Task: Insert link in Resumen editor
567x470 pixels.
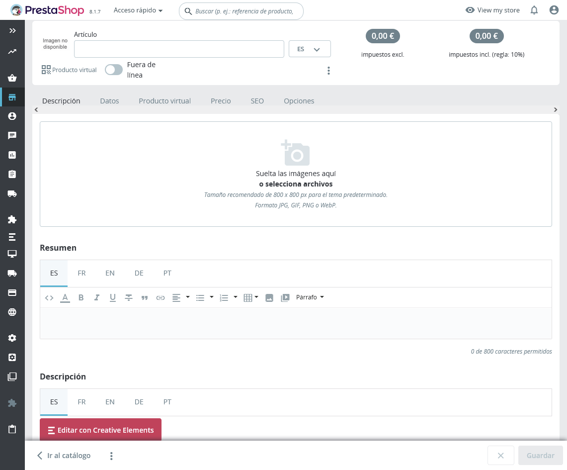Action: click(x=160, y=297)
